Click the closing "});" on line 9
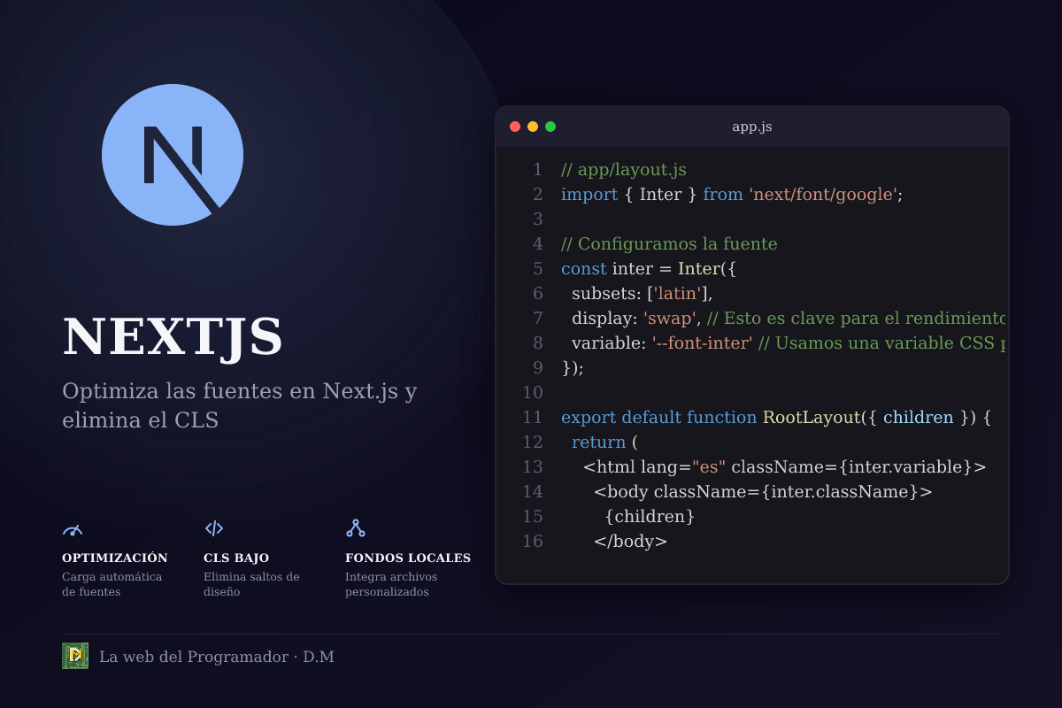1062x708 pixels. 573,368
